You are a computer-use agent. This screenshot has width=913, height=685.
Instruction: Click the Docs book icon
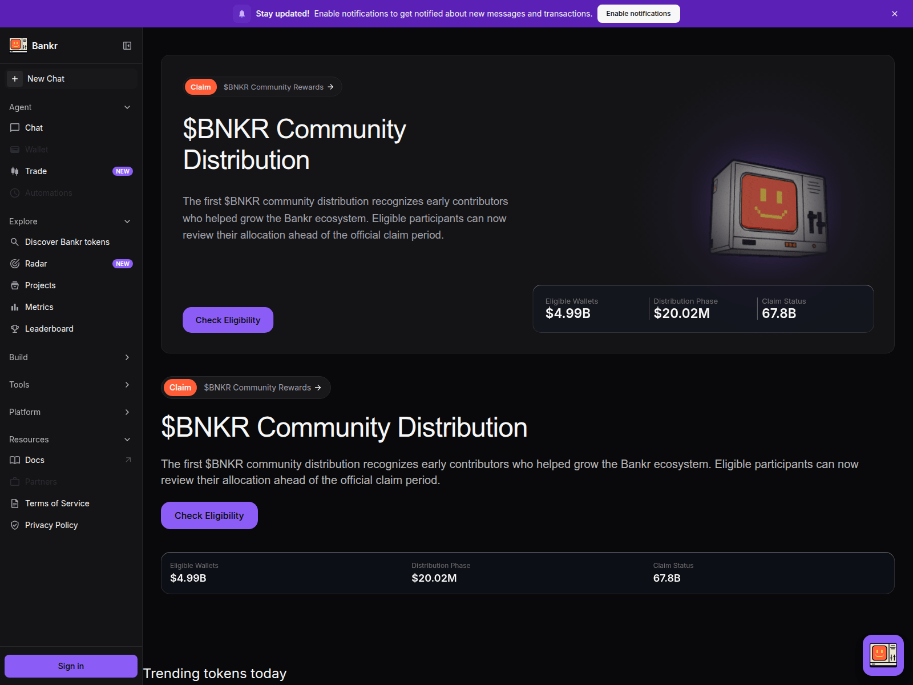coord(15,460)
